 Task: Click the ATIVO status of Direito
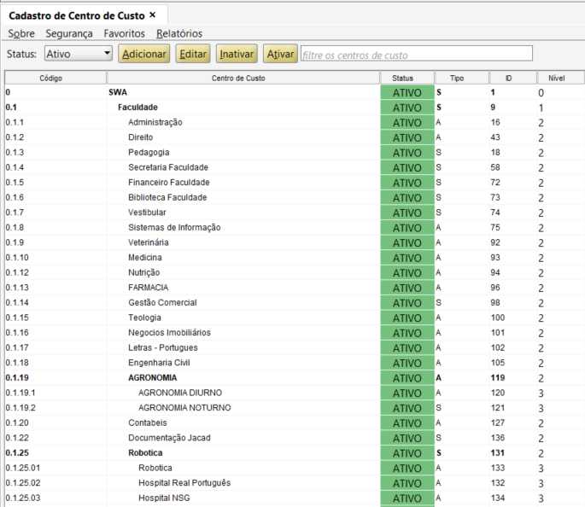point(407,137)
